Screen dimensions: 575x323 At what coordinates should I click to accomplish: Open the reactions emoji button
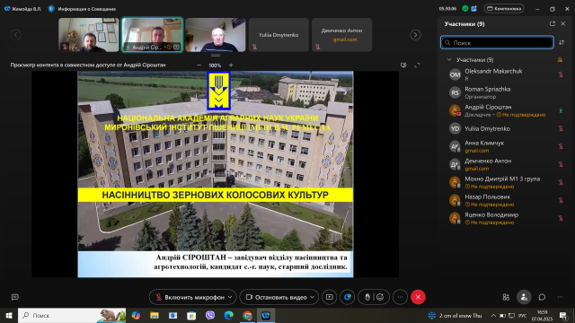point(380,297)
